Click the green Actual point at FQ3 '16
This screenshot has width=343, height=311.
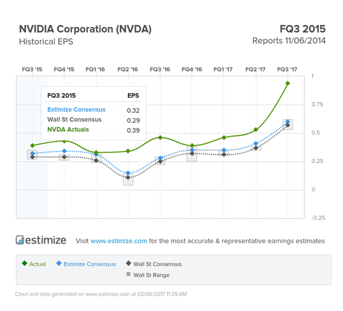click(x=160, y=137)
